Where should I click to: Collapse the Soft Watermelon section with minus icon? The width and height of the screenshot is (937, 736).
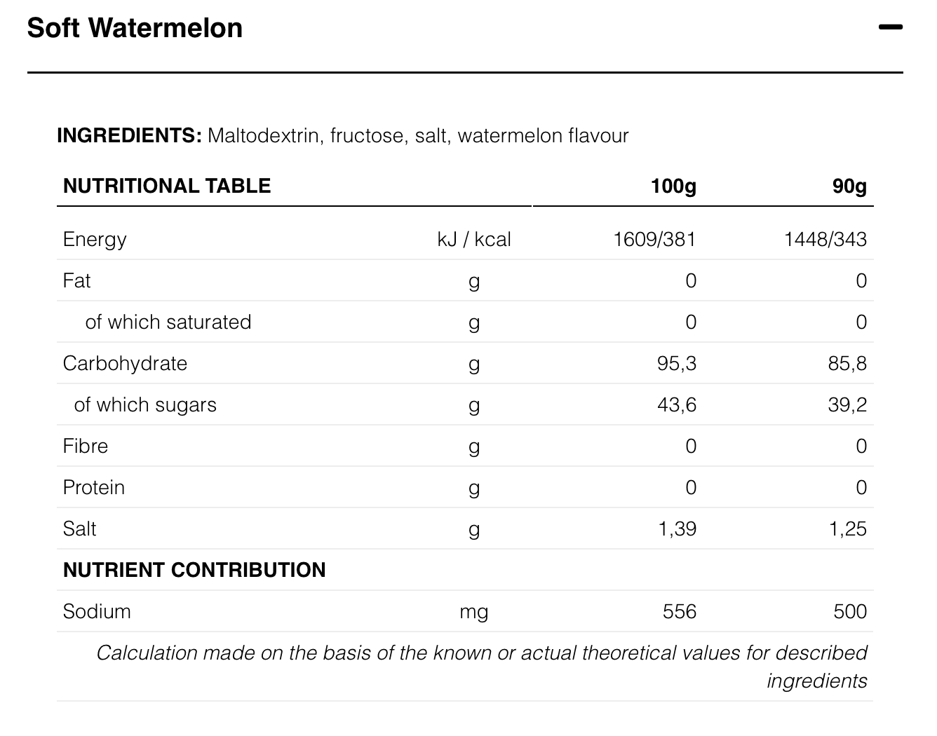pos(890,28)
